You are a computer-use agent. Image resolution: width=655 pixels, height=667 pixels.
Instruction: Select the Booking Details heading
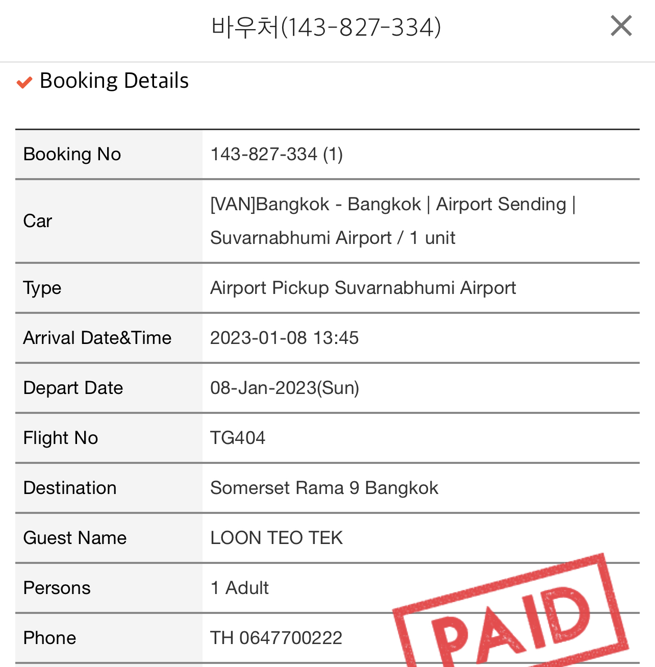[x=114, y=81]
